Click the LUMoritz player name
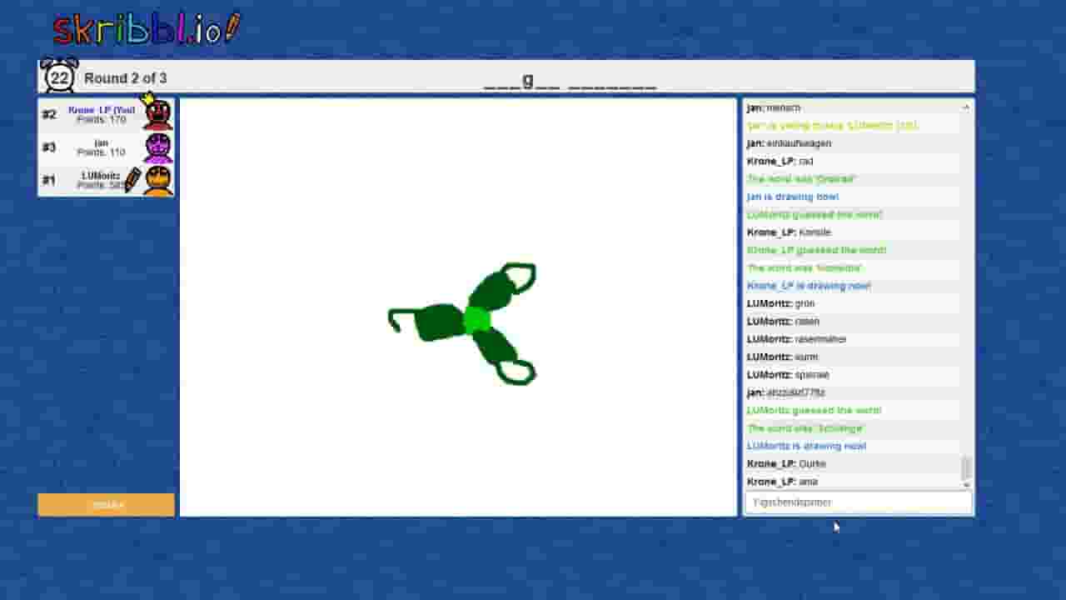1066x600 pixels. pos(101,176)
